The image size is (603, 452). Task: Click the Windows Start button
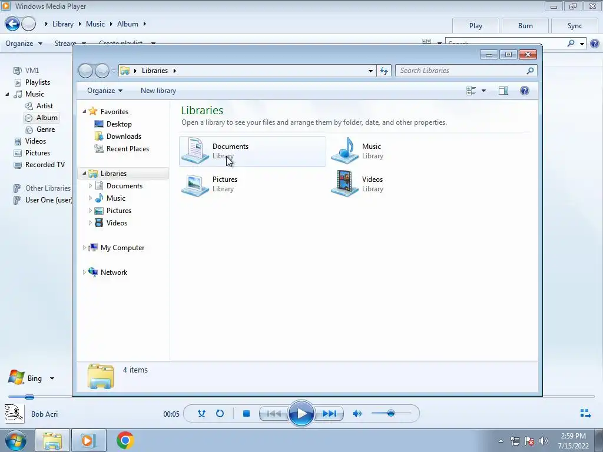point(15,440)
